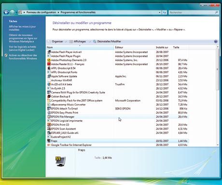
Task: Expand the Affichages dropdown arrow
Action: click(90, 41)
